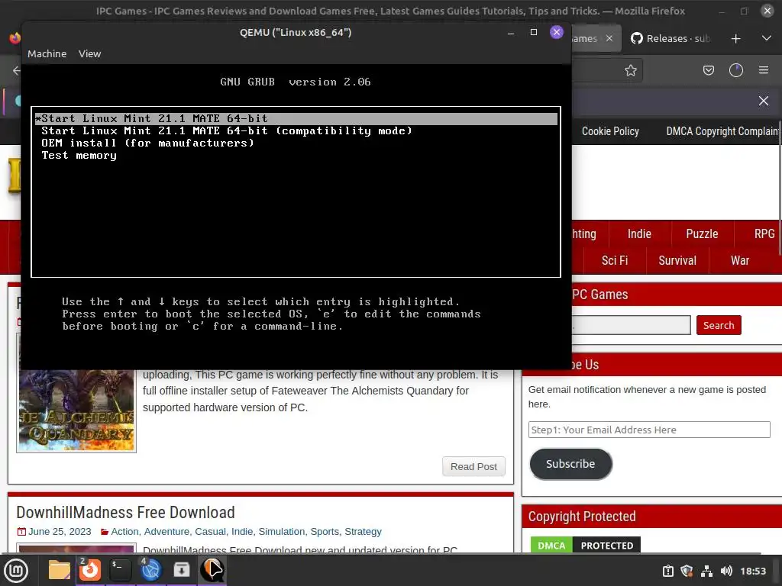This screenshot has width=782, height=586.
Task: Select the Test memory boot entry
Action: (296, 156)
